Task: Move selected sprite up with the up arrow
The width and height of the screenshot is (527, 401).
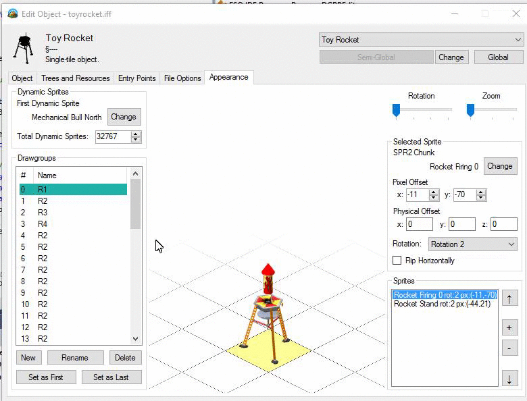Action: pyautogui.click(x=509, y=298)
